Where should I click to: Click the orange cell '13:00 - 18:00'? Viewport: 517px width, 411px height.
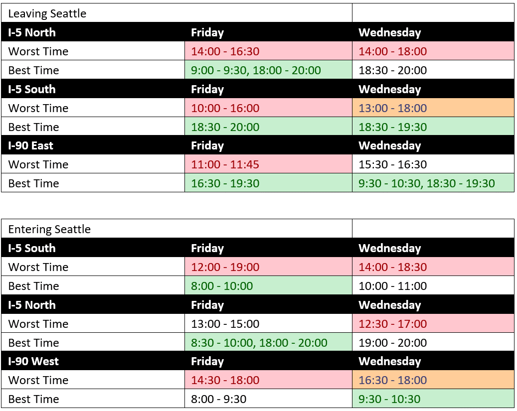[433, 108]
